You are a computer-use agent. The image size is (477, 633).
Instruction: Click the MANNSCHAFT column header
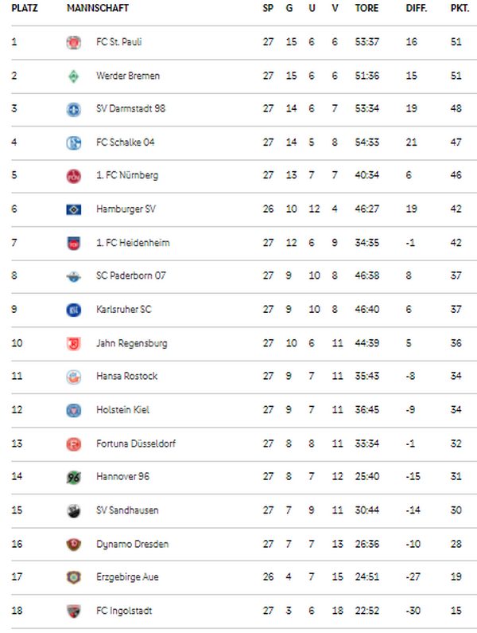tap(98, 8)
